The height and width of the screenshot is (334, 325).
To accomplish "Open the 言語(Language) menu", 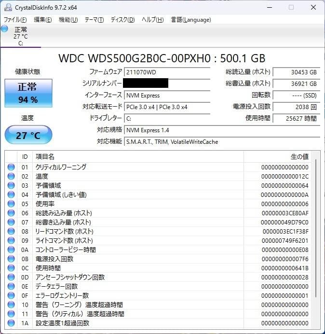I will coord(191,20).
